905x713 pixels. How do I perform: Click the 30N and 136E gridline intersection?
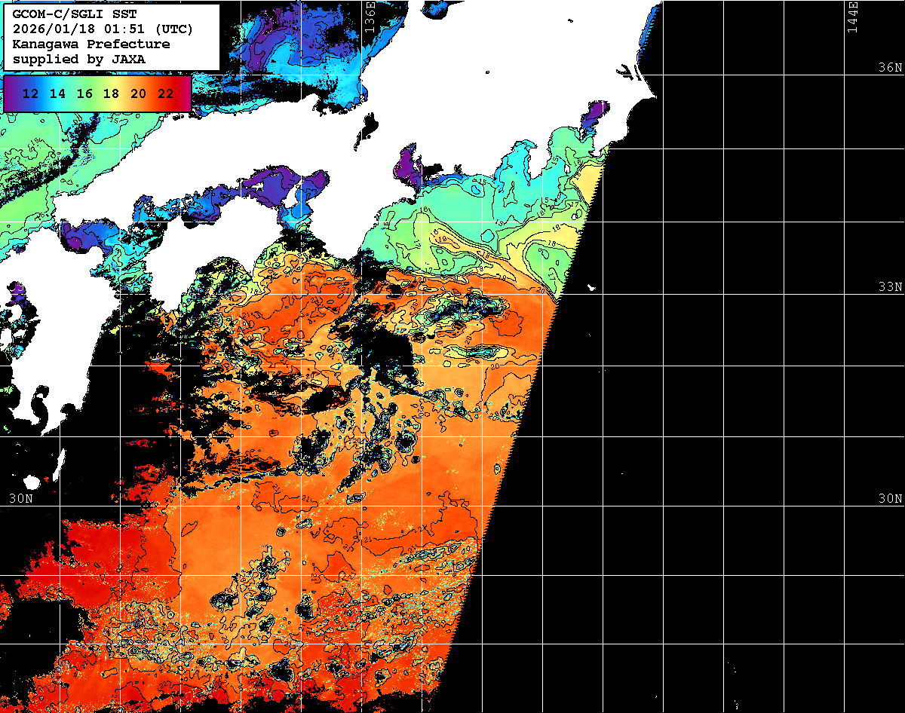[362, 506]
